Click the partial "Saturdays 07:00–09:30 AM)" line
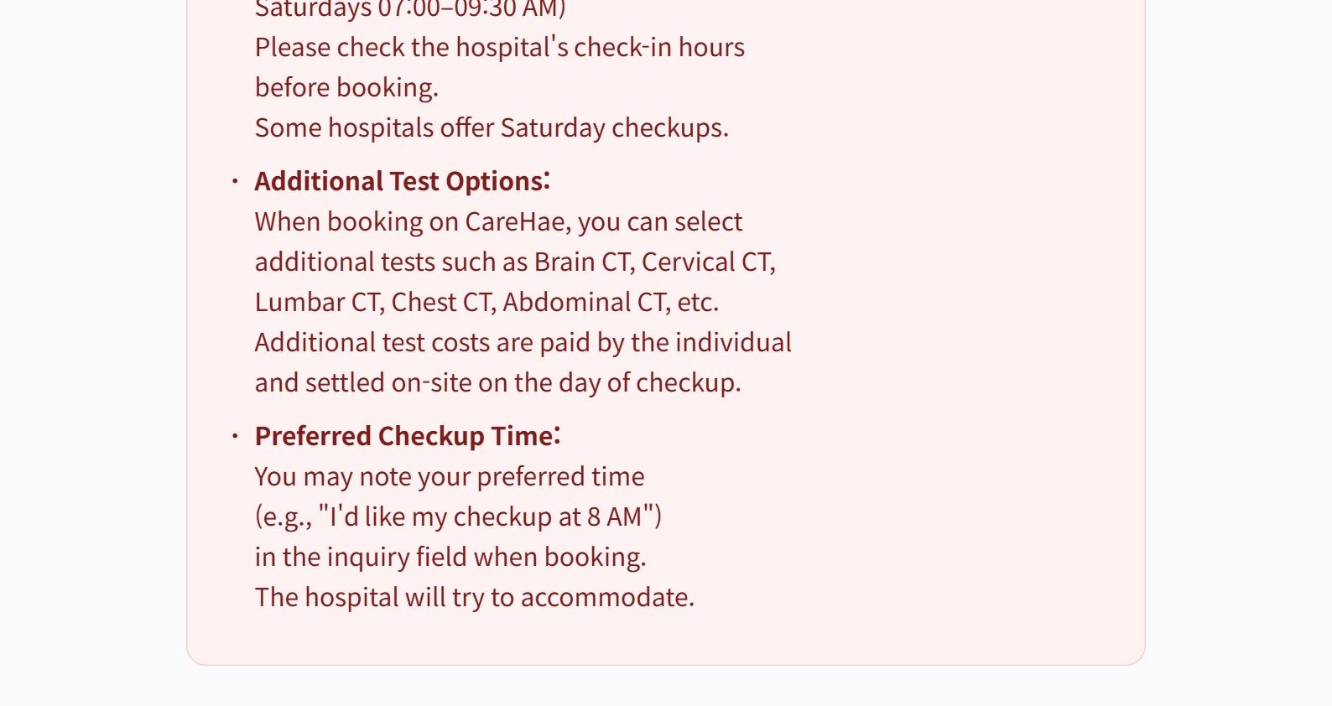 pyautogui.click(x=410, y=9)
